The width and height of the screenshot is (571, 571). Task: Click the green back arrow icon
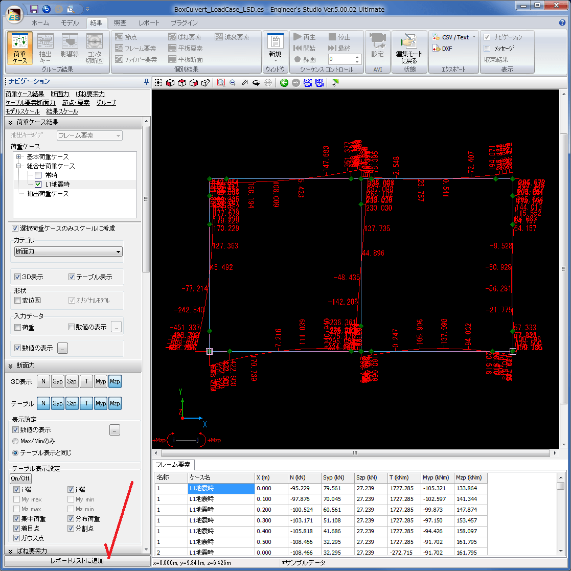click(284, 83)
